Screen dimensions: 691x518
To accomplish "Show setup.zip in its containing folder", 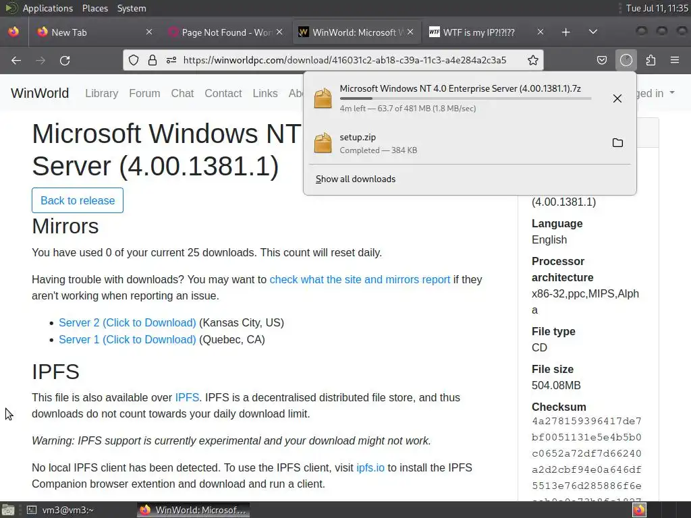I will pyautogui.click(x=617, y=143).
